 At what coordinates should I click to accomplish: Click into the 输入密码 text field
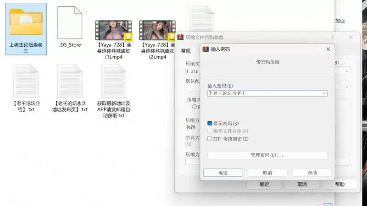(x=264, y=93)
